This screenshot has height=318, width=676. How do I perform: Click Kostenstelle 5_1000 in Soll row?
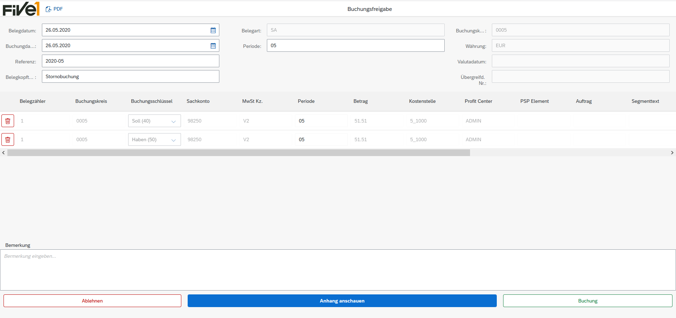pyautogui.click(x=418, y=121)
